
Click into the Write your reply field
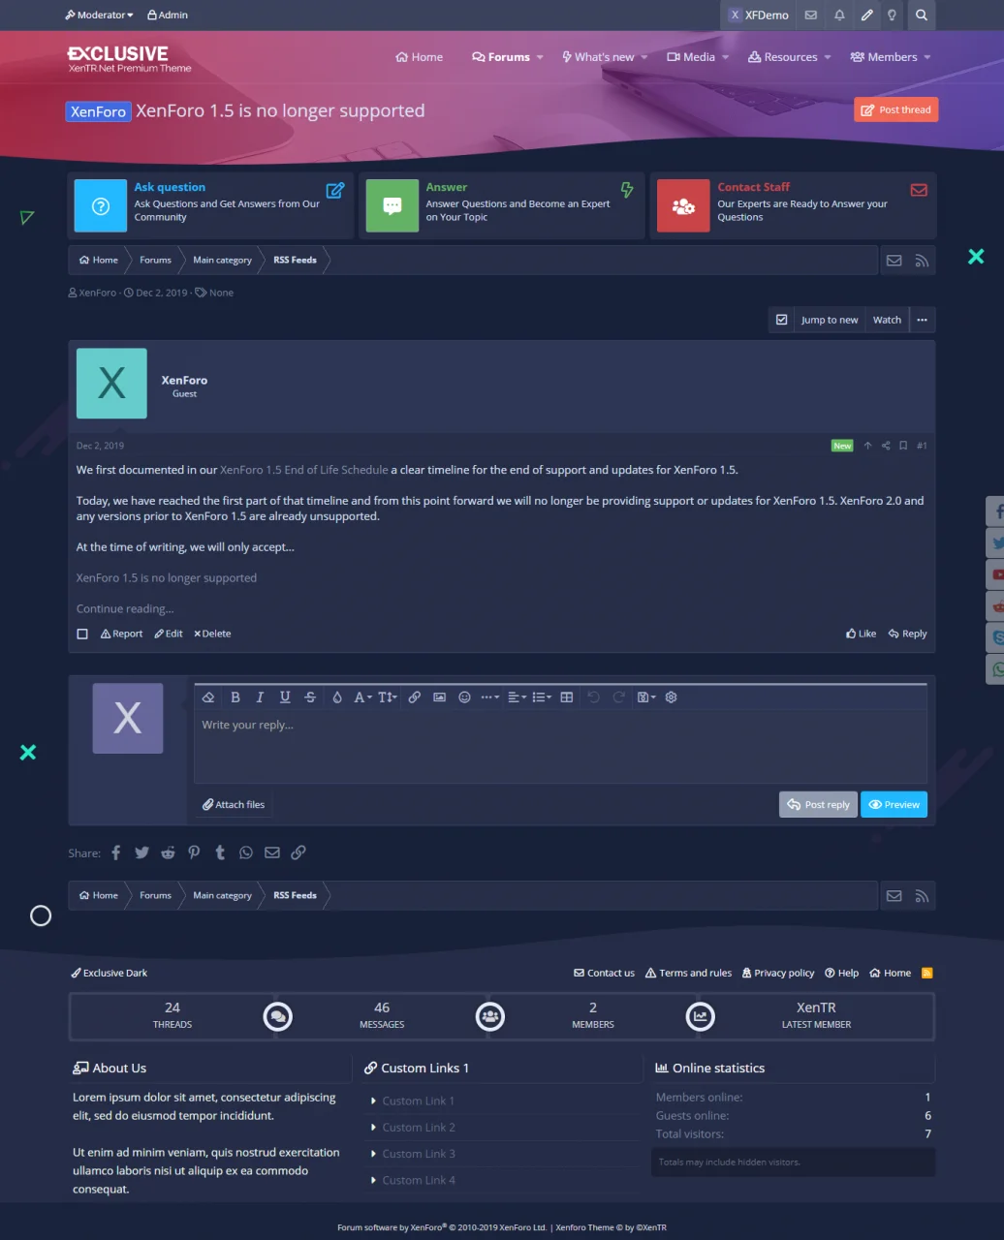pyautogui.click(x=560, y=746)
